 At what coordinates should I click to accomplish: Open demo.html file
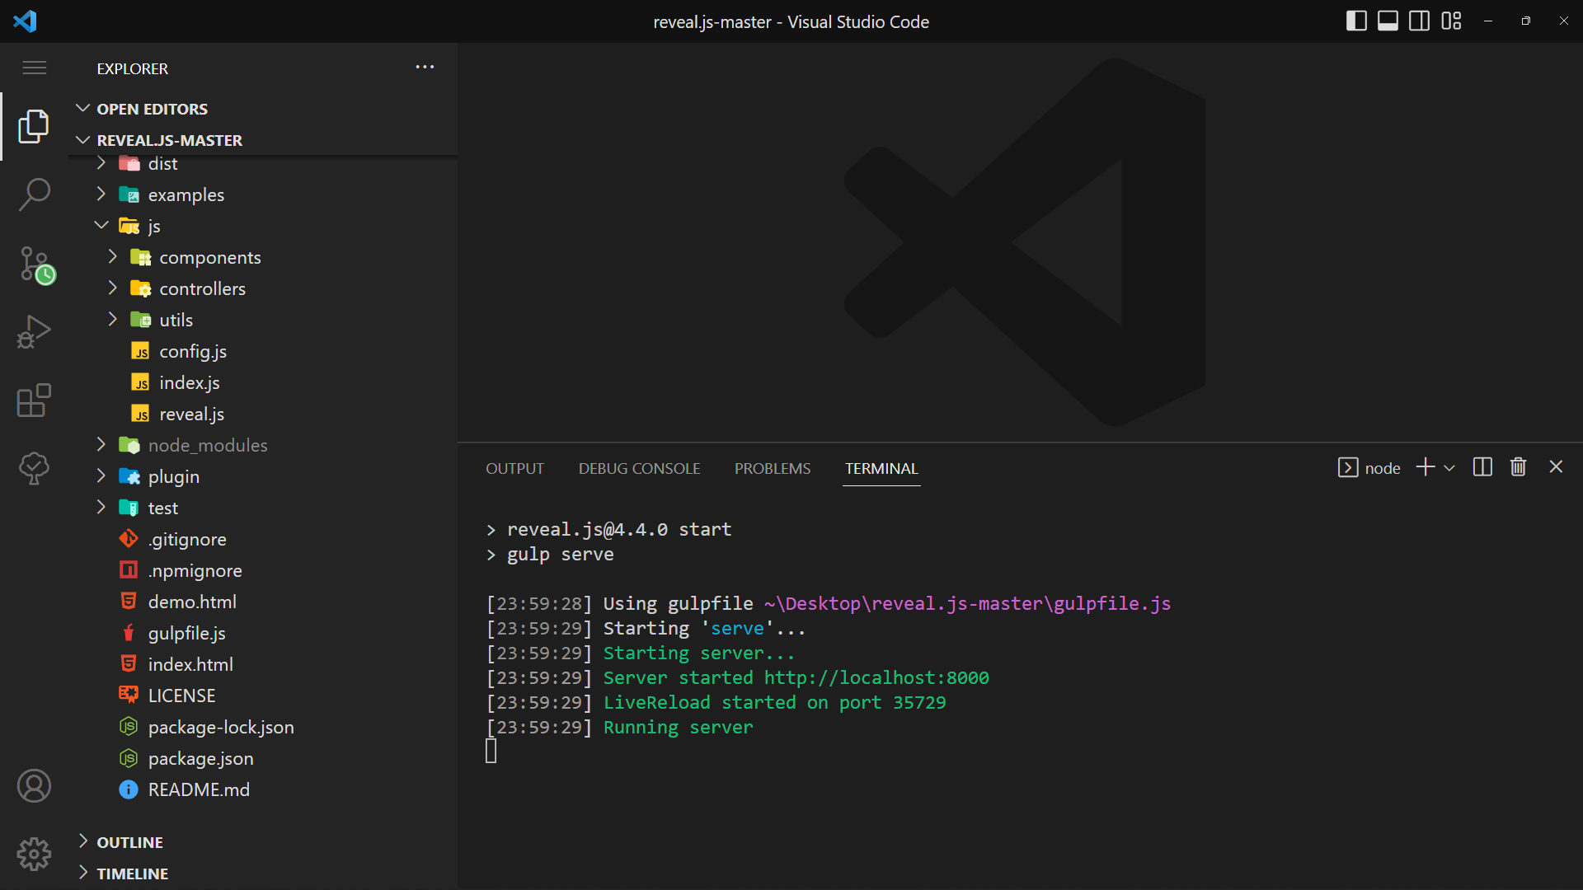(262, 602)
